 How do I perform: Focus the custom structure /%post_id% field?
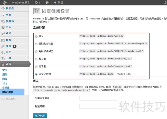tap(141, 74)
